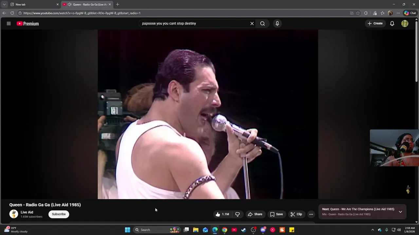The image size is (419, 235).
Task: Open the favorites list icon
Action: click(382, 13)
